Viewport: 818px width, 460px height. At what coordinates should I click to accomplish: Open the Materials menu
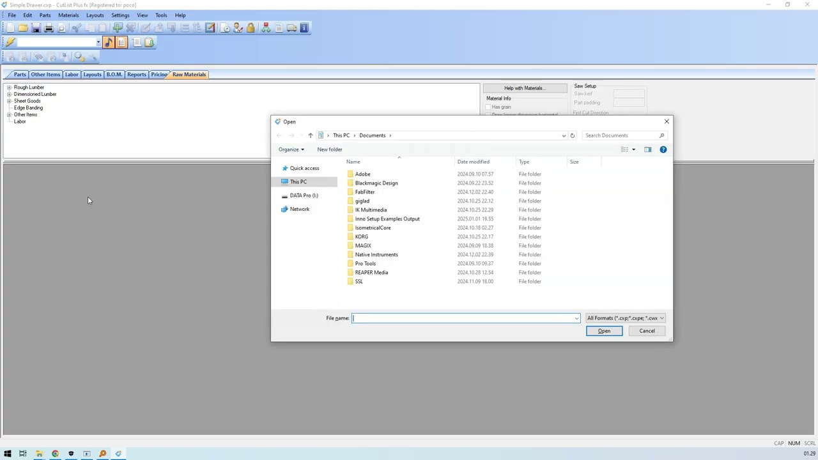[68, 15]
